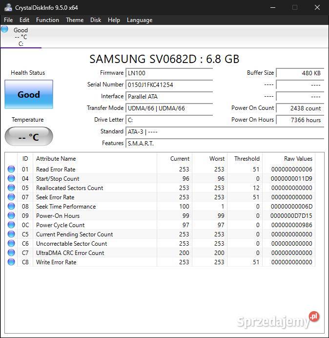Image resolution: width=329 pixels, height=338 pixels.
Task: Open the Function menu
Action: [x=47, y=20]
